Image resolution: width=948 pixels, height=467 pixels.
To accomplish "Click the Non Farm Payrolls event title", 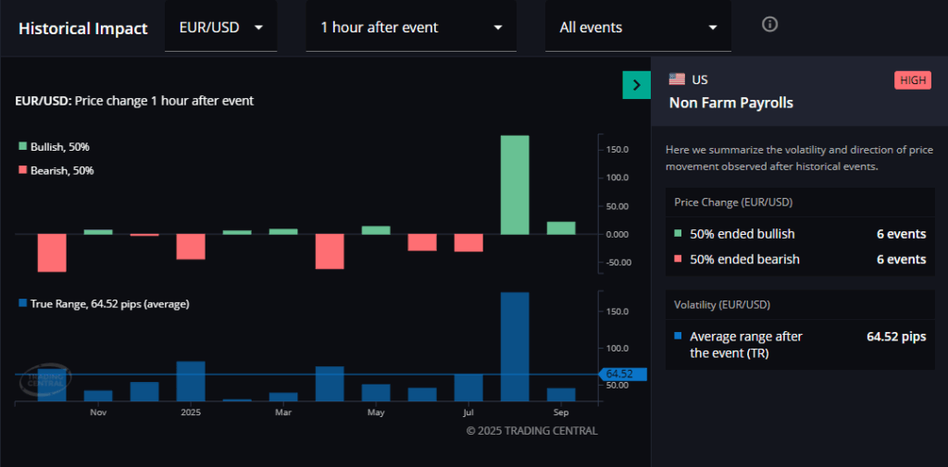I will [x=730, y=103].
